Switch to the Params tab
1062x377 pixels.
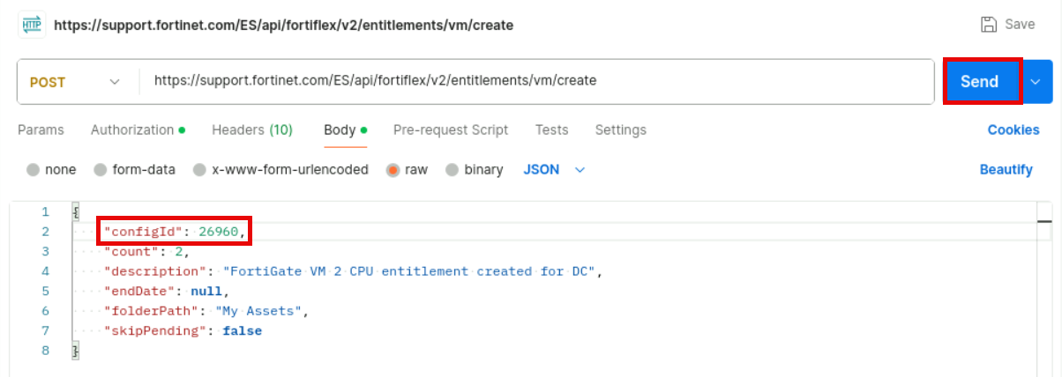click(41, 129)
